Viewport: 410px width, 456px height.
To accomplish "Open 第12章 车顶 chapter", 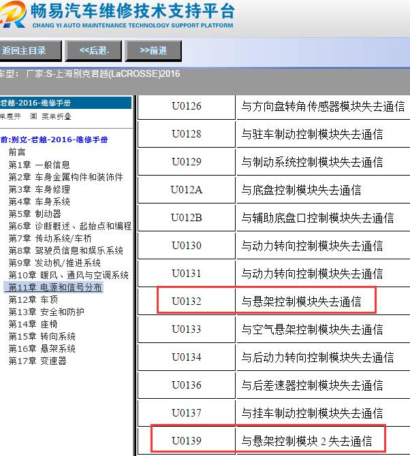I will (x=33, y=299).
